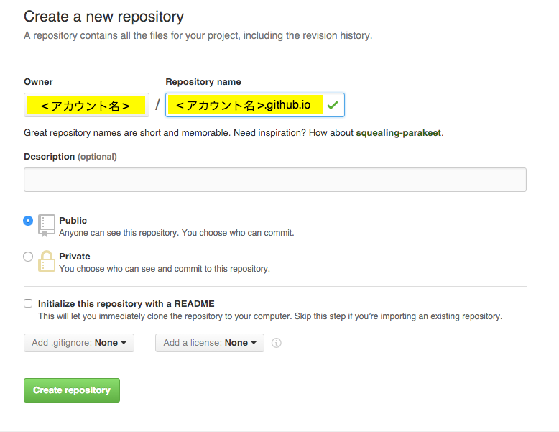Select the Private radio button

click(x=28, y=257)
